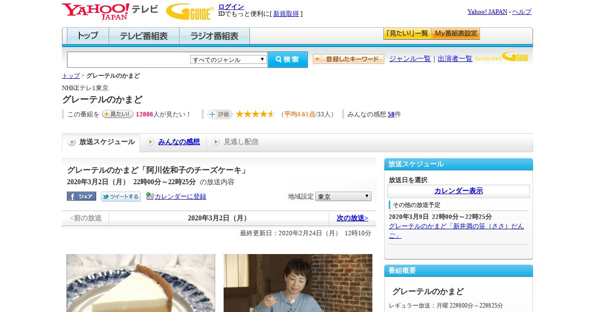
Task: Open the woman eating photo thumbnail
Action: coord(298,283)
